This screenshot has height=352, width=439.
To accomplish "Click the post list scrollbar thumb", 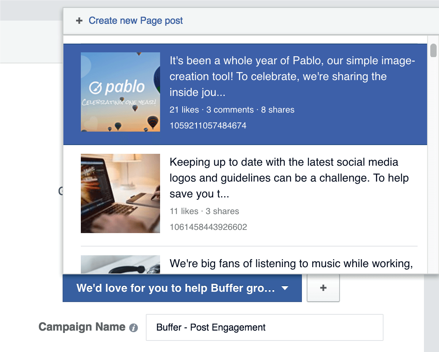I will click(x=433, y=50).
